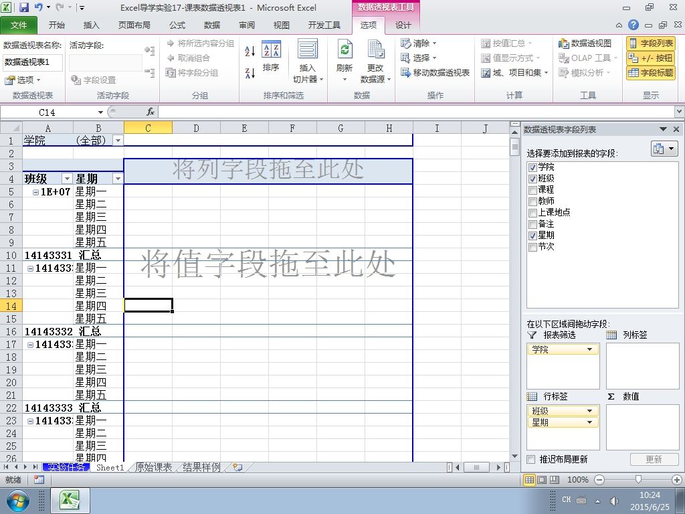Open the 排序 sort dialog icon

(272, 56)
